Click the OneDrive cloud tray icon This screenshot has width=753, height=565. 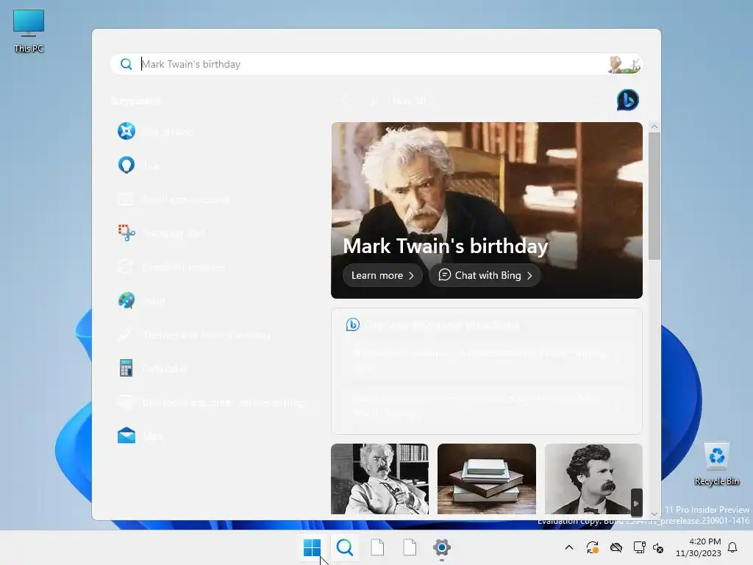pos(616,547)
